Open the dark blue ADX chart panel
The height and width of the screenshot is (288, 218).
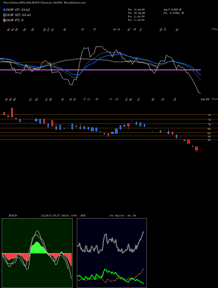point(112,253)
